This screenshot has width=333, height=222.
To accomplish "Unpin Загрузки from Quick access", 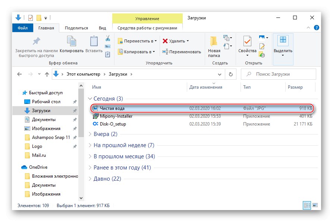I will pos(75,111).
